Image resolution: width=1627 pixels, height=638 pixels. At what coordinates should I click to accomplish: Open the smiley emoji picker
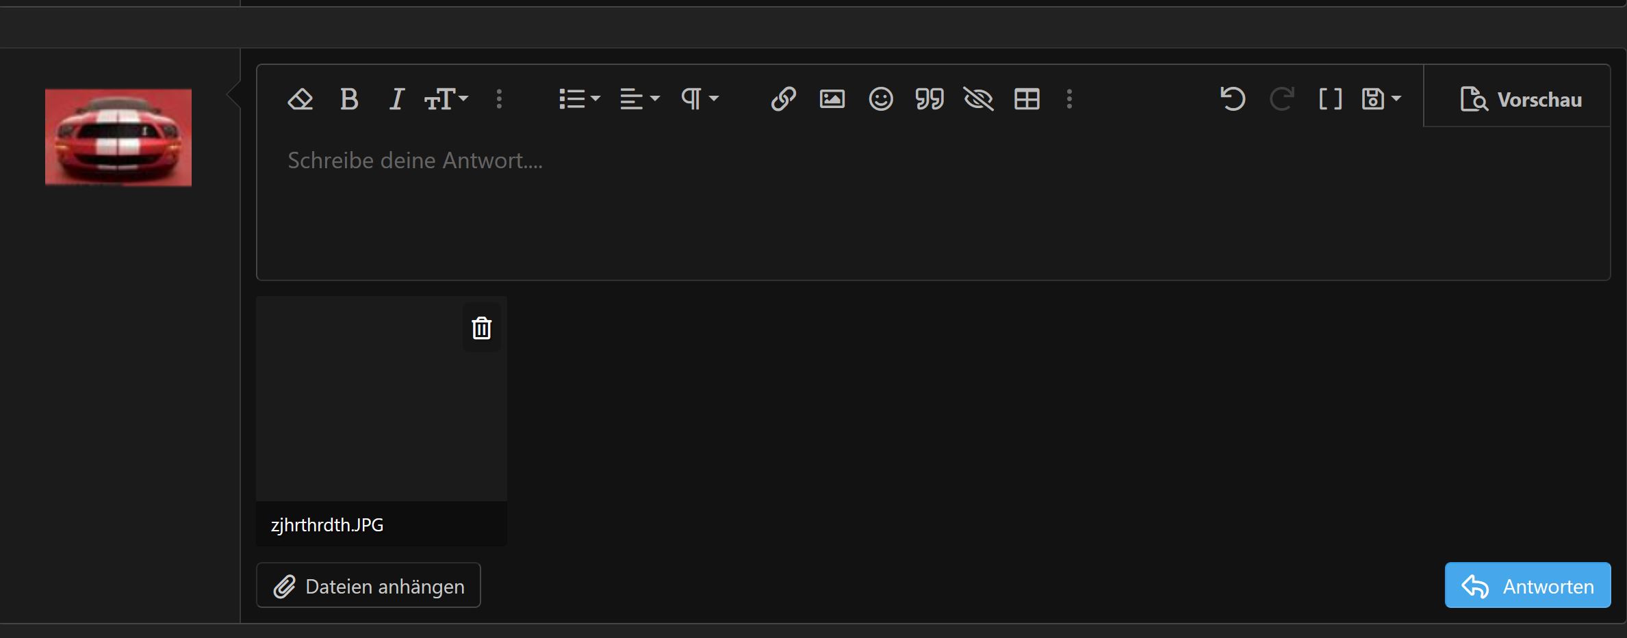[x=881, y=100]
